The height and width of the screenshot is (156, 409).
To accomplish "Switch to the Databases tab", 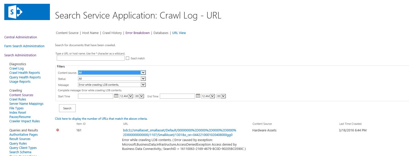I will [x=161, y=33].
